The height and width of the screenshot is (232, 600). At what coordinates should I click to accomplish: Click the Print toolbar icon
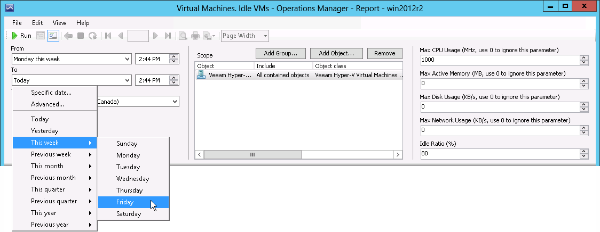click(x=195, y=36)
